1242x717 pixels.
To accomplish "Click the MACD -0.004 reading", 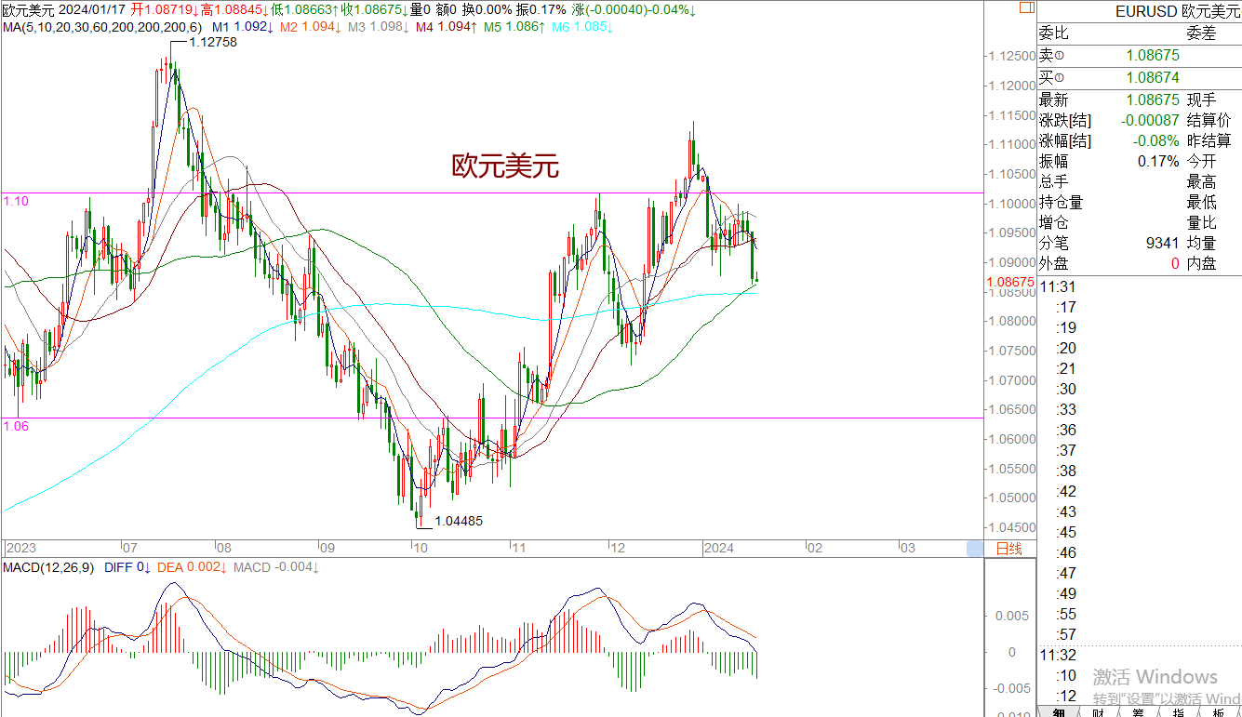I will [276, 567].
